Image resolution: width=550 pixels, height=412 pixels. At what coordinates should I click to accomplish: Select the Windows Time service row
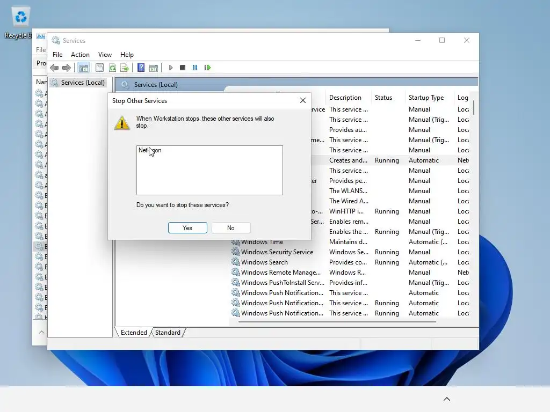coord(350,242)
